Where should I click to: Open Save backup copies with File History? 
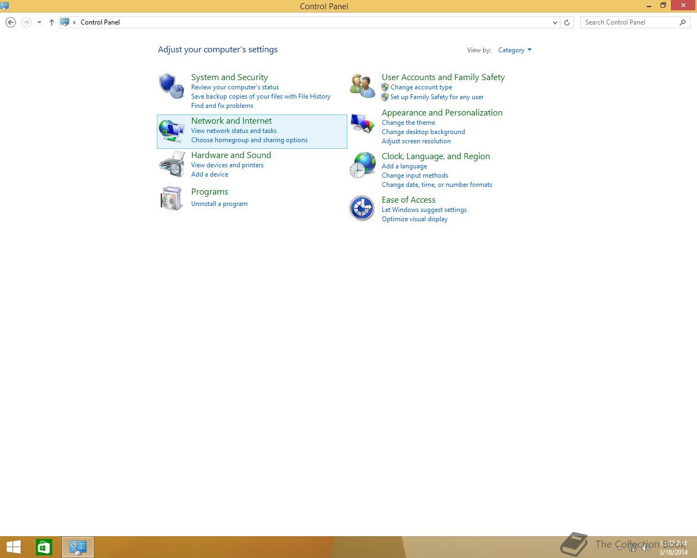click(x=261, y=96)
